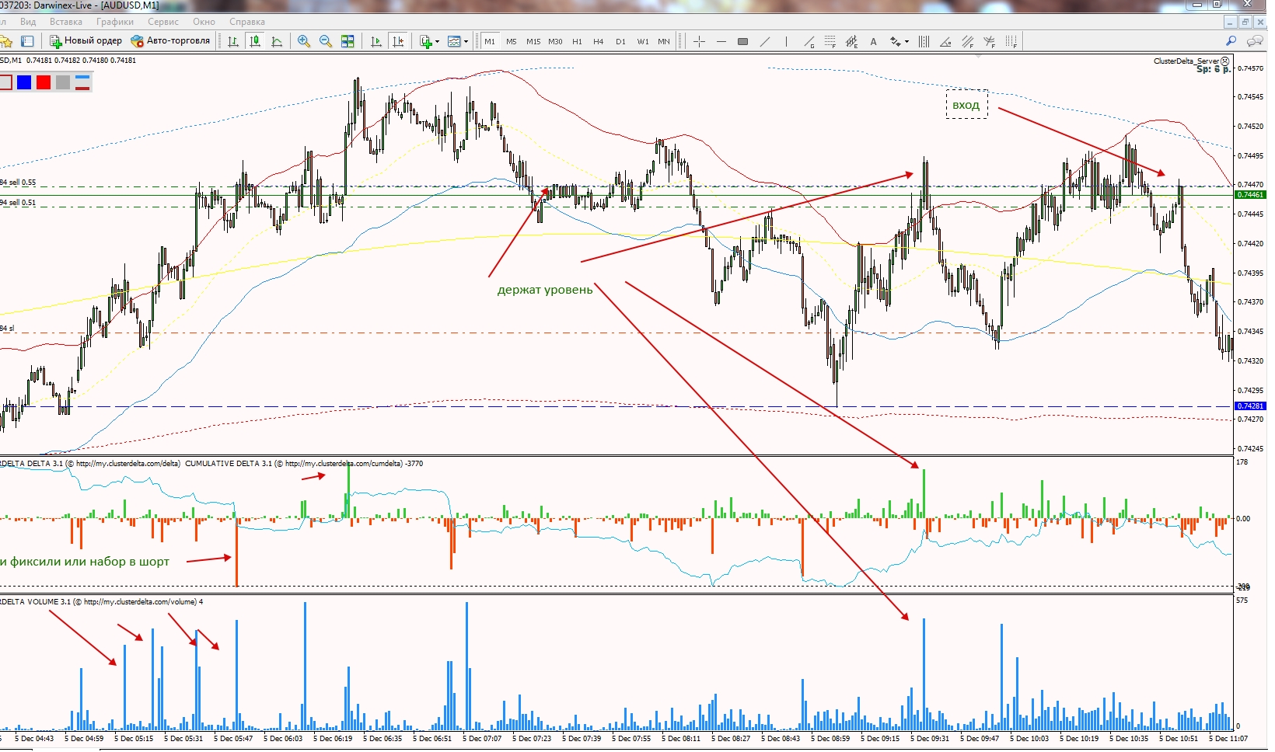Select the Fibonacci channel tool

point(968,41)
